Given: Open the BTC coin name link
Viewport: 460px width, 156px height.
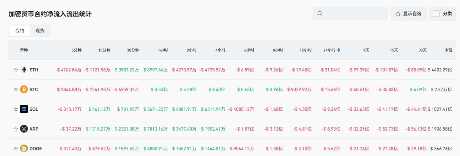Looking at the screenshot, I should click(x=34, y=89).
